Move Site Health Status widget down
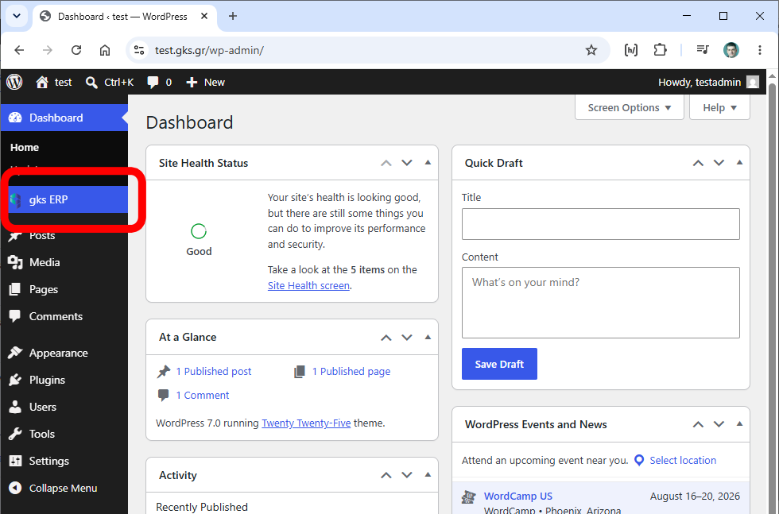The height and width of the screenshot is (514, 779). point(407,163)
